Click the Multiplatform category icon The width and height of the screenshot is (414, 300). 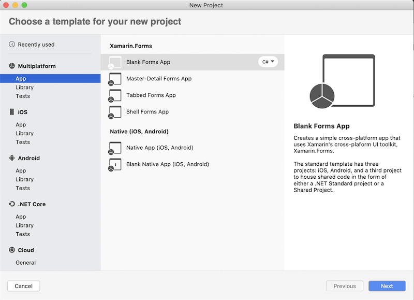(12, 66)
